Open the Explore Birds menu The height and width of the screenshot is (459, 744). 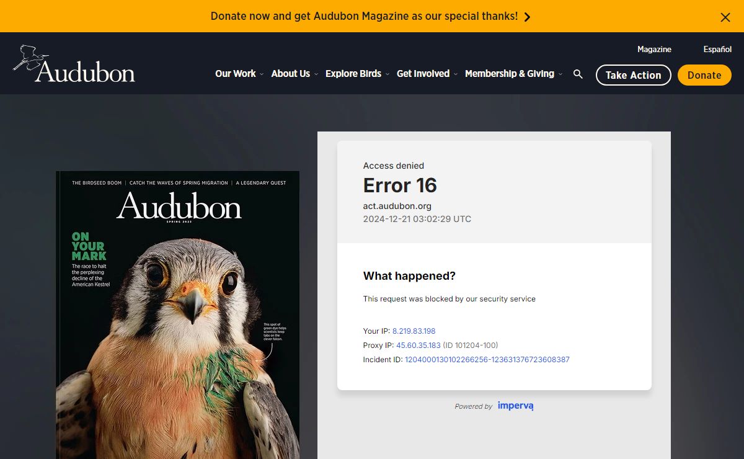click(x=353, y=74)
